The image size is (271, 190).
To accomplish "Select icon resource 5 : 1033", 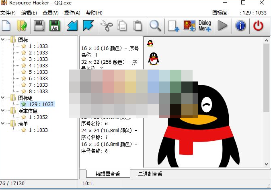I will point(38,72).
